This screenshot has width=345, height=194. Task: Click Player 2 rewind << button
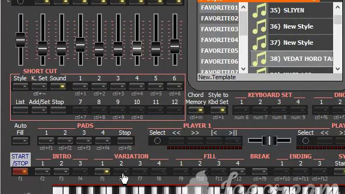325,141
